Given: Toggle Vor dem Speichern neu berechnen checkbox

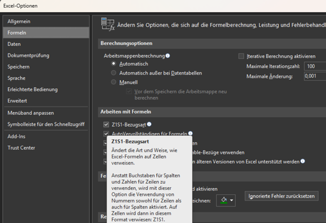Looking at the screenshot, I should [x=129, y=92].
